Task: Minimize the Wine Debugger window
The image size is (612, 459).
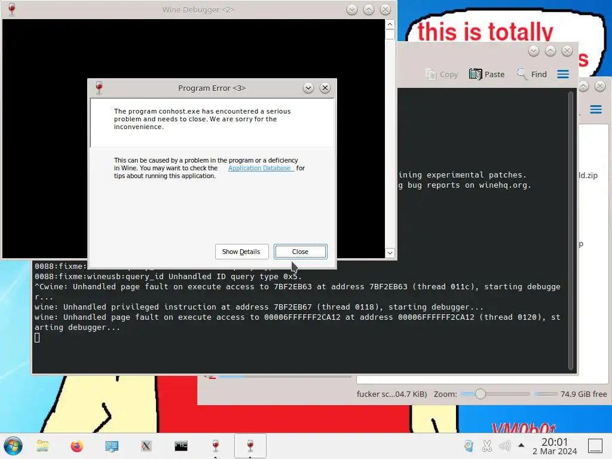Action: tap(351, 10)
